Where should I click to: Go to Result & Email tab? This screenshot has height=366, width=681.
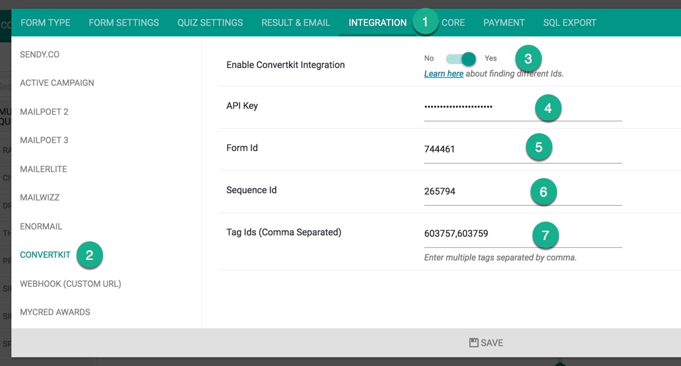296,22
